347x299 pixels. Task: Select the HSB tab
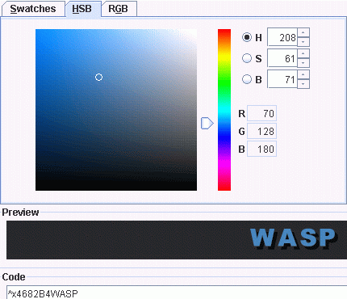point(82,9)
